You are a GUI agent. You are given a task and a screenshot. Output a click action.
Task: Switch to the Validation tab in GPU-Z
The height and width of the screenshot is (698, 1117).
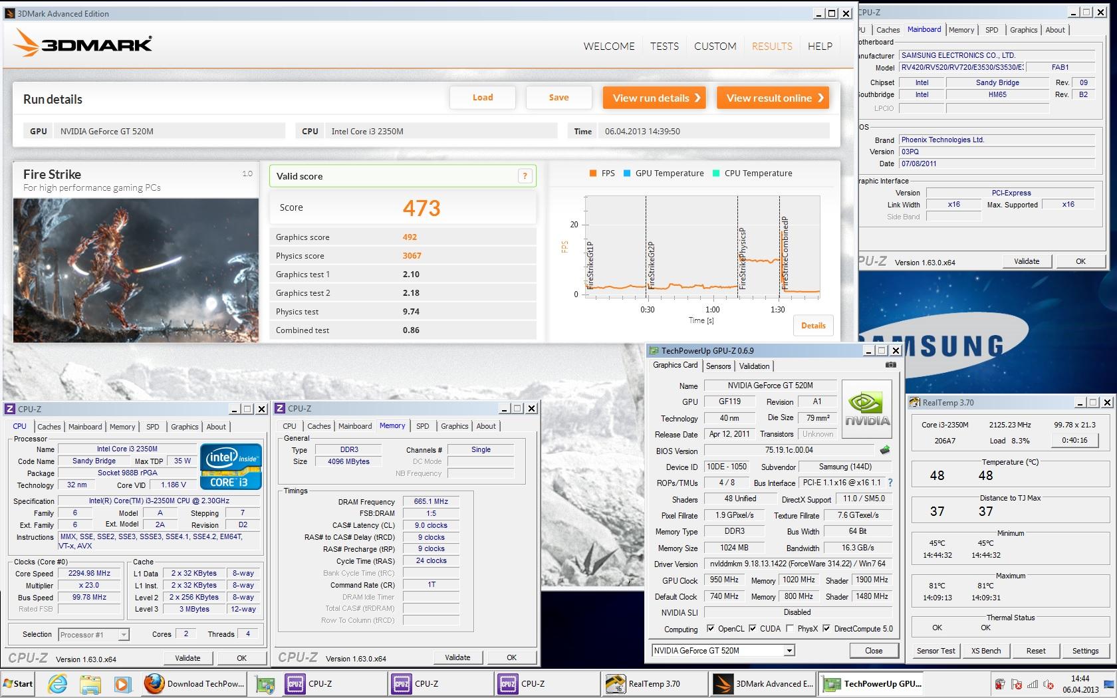(754, 366)
